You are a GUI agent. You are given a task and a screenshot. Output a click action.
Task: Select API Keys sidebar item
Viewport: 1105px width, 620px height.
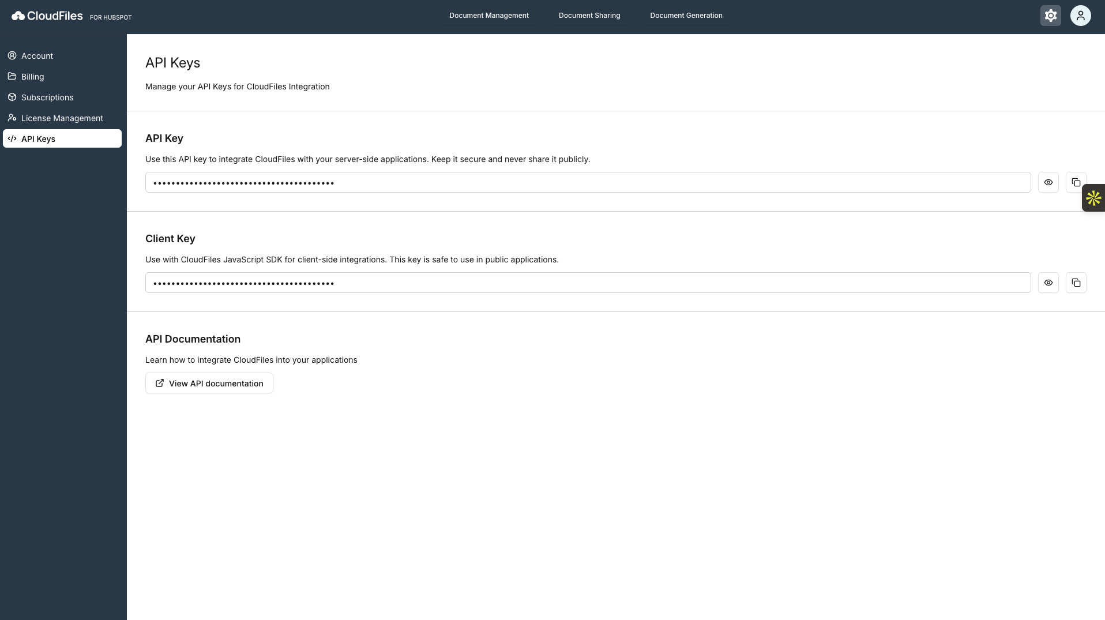62,138
